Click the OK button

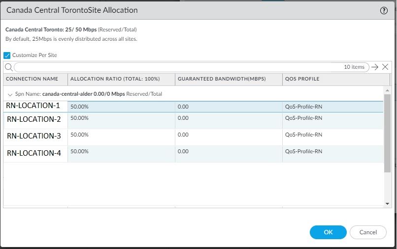pyautogui.click(x=328, y=232)
